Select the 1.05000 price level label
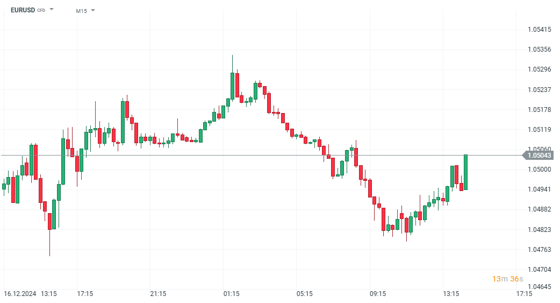 click(540, 170)
